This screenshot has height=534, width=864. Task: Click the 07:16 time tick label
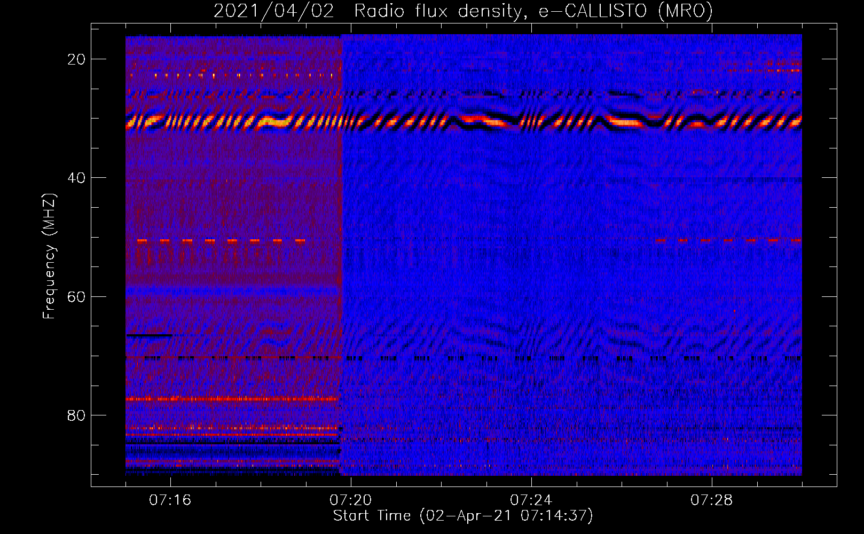170,500
